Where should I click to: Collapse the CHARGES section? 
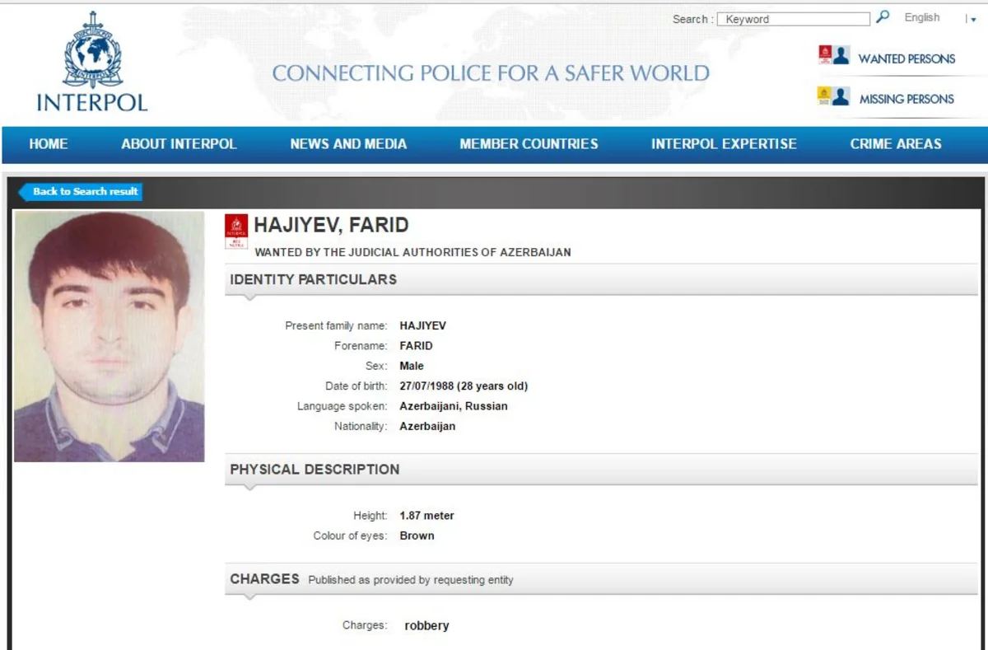249,596
